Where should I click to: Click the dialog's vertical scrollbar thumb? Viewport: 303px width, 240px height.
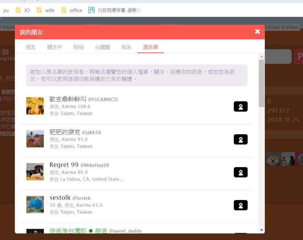click(262, 83)
